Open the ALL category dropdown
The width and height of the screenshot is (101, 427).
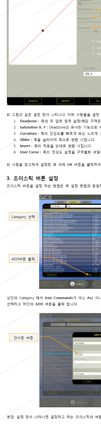[x=84, y=206]
